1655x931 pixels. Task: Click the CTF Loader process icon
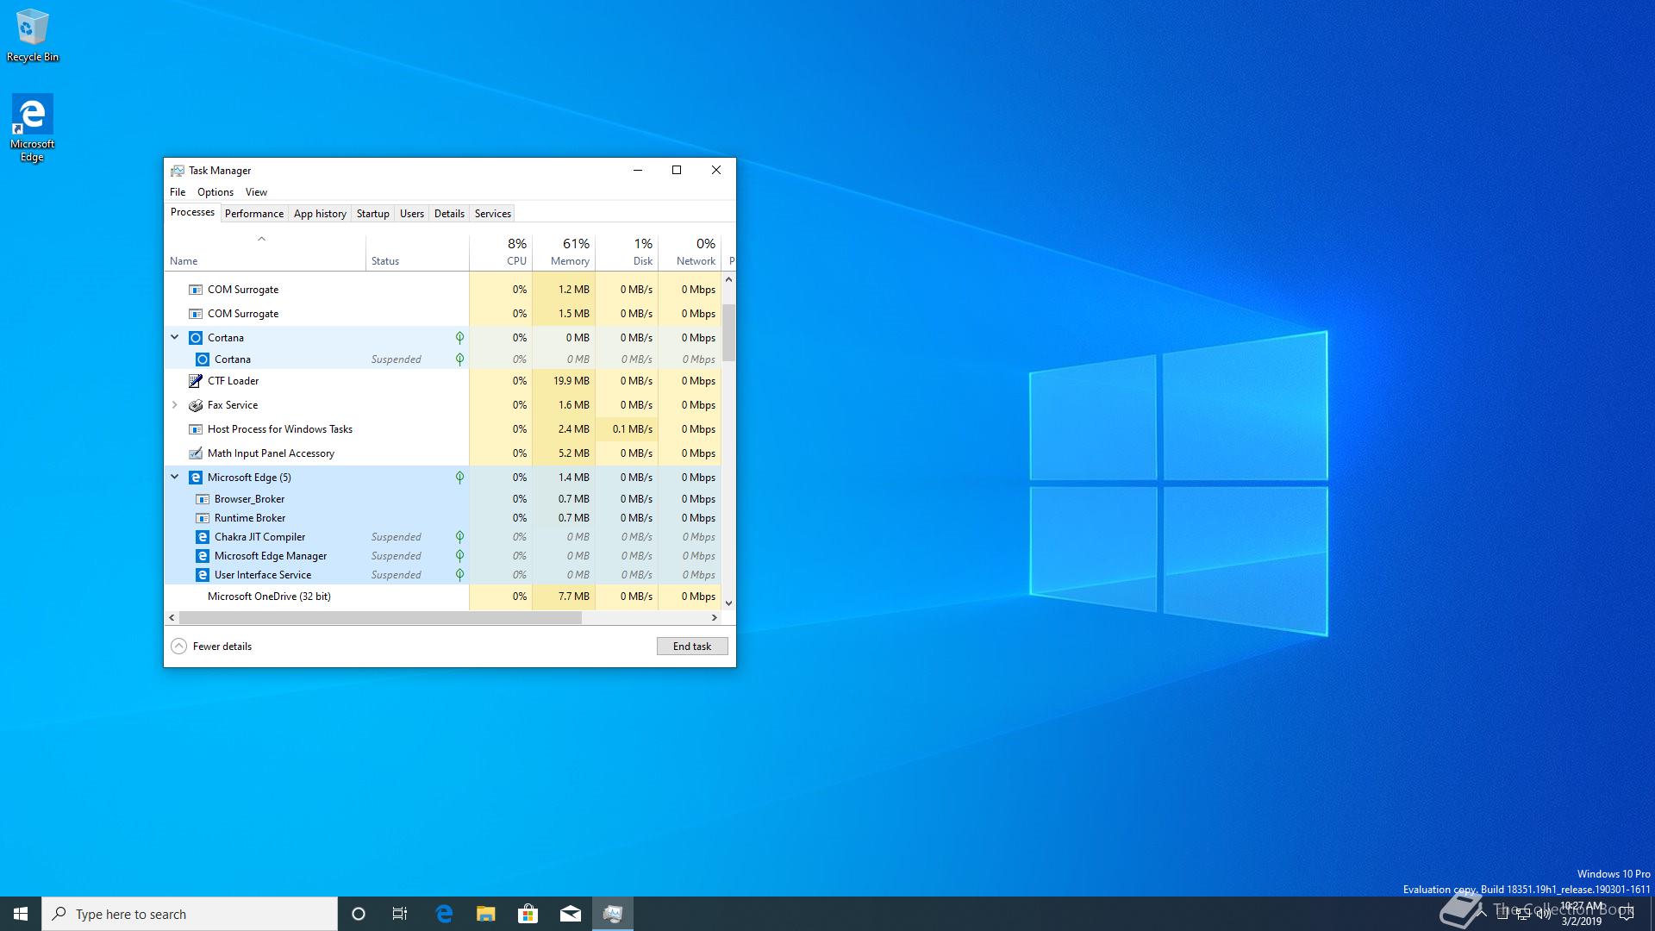pyautogui.click(x=196, y=381)
